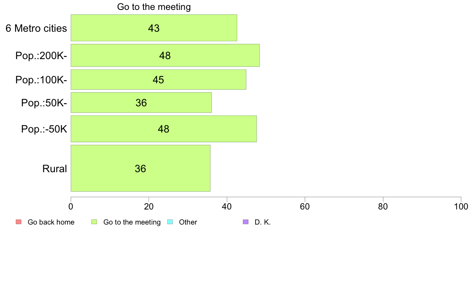Click the 100 tick label on x-axis
This screenshot has width=472, height=292.
coord(461,207)
